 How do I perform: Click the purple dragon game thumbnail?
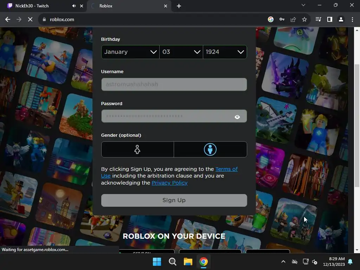(285, 75)
